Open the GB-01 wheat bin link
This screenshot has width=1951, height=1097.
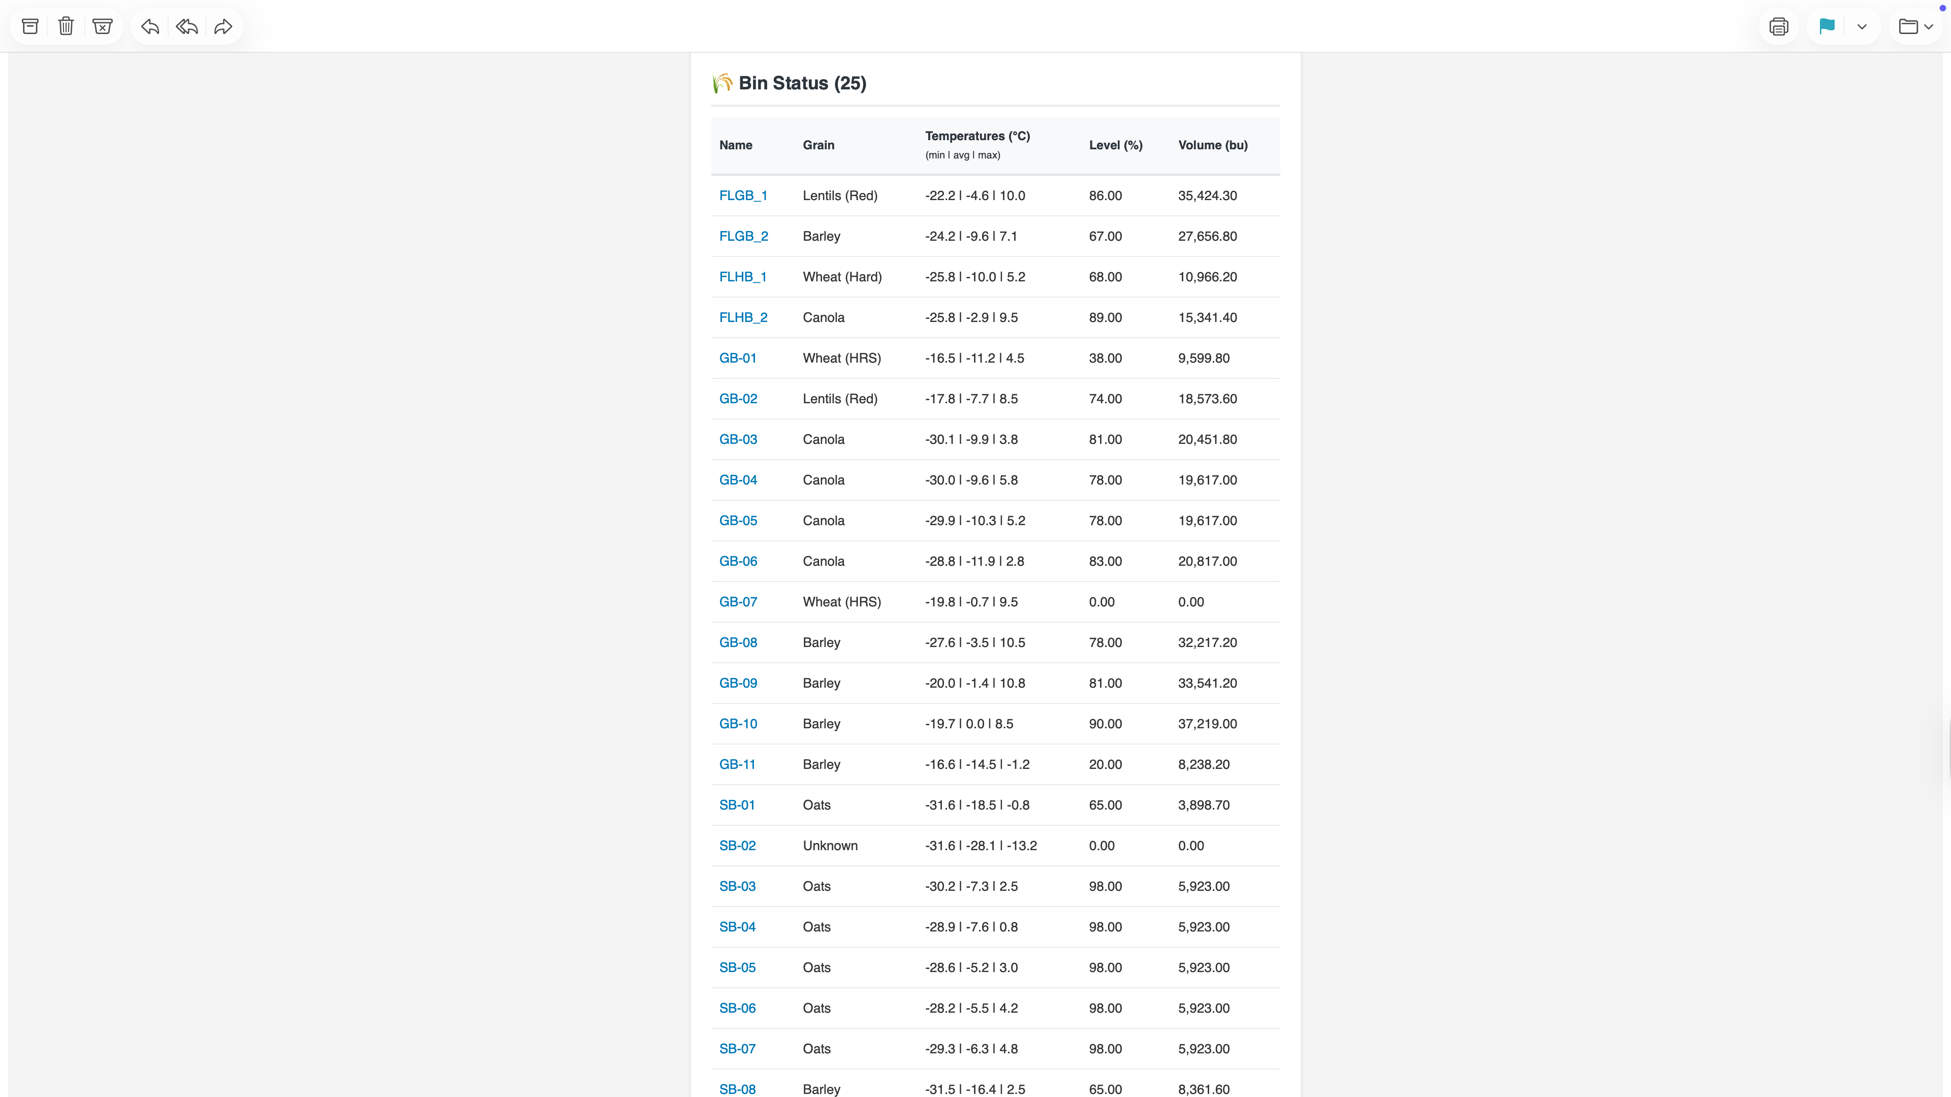click(x=738, y=358)
